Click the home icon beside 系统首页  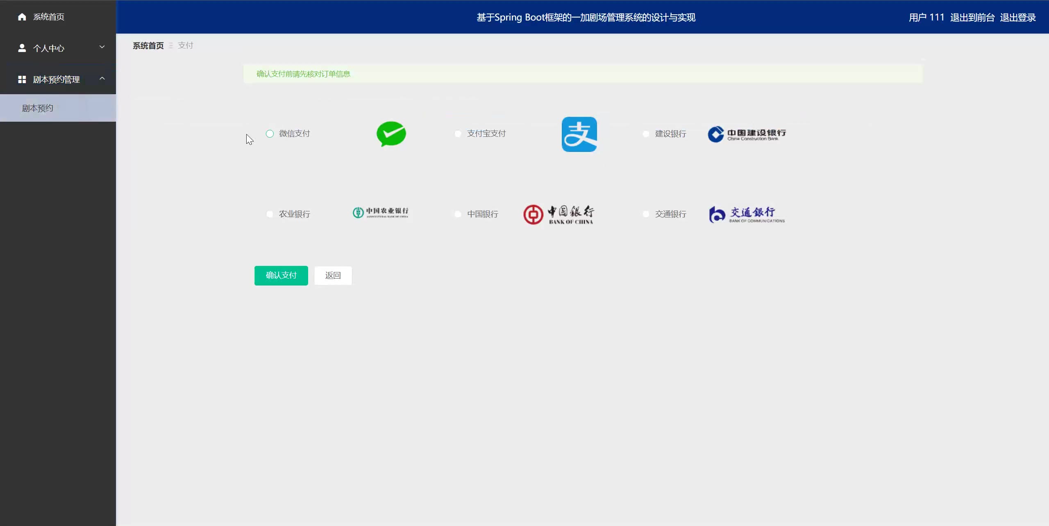pyautogui.click(x=22, y=17)
